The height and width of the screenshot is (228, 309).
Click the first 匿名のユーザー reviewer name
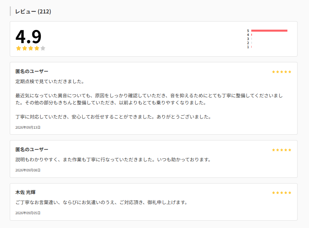click(x=32, y=71)
